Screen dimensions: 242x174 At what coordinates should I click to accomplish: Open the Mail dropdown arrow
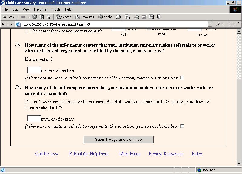[131, 17]
